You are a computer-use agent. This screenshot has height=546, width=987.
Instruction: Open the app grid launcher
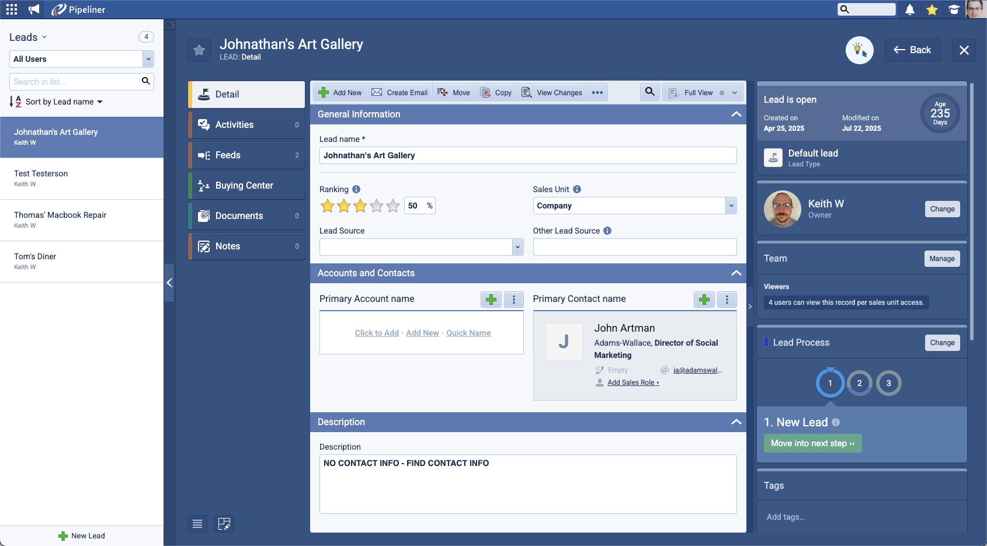[12, 9]
